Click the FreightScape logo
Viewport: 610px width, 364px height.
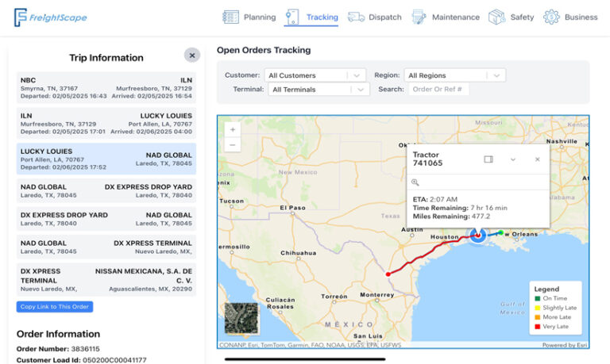pyautogui.click(x=51, y=17)
